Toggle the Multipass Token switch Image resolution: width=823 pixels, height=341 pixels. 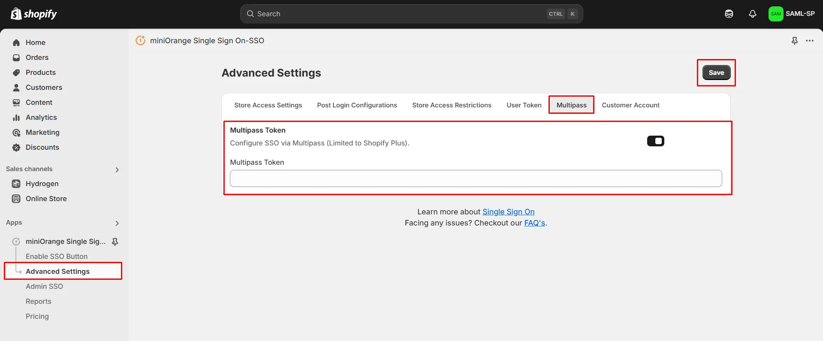[x=655, y=141]
